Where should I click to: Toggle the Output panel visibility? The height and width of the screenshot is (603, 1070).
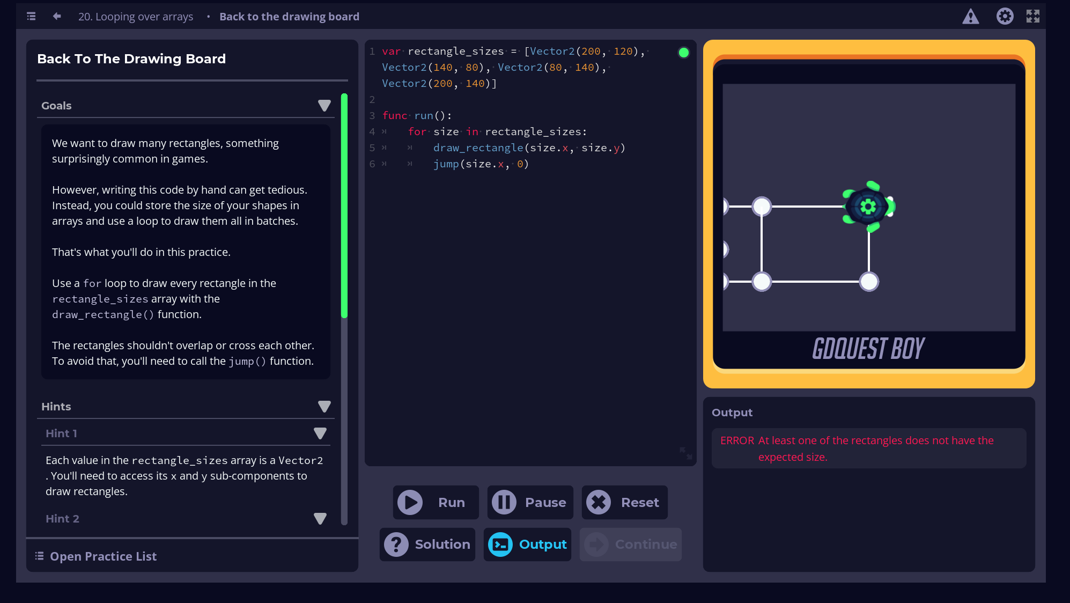(x=527, y=544)
